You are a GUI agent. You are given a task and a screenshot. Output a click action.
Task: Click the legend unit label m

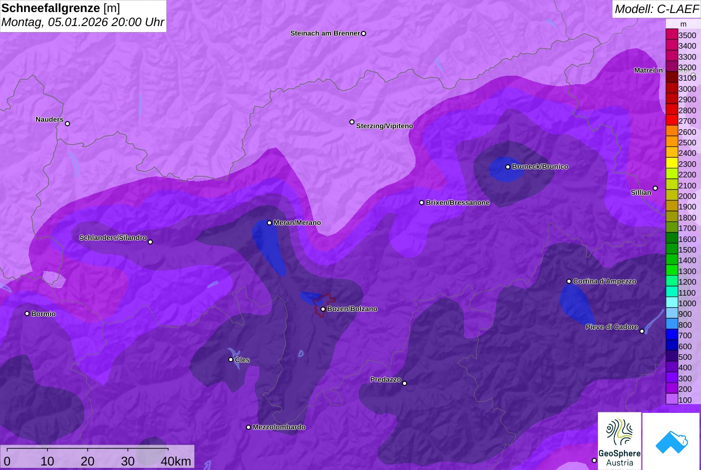click(683, 24)
